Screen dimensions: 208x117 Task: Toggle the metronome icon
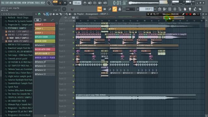click(85, 3)
